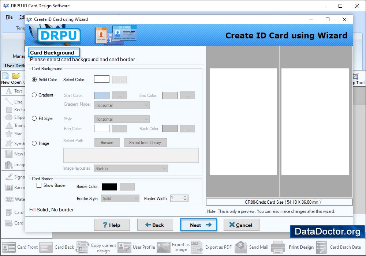Click the right card preview
Image resolution: width=366 pixels, height=256 pixels.
point(315,122)
